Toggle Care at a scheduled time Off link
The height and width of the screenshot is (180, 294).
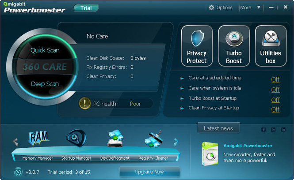click(x=275, y=79)
